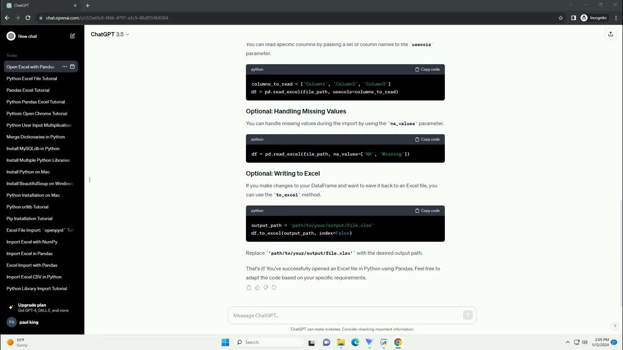Screen dimensions: 623x350
Task: Show hidden system tray icons
Action: tap(568, 342)
